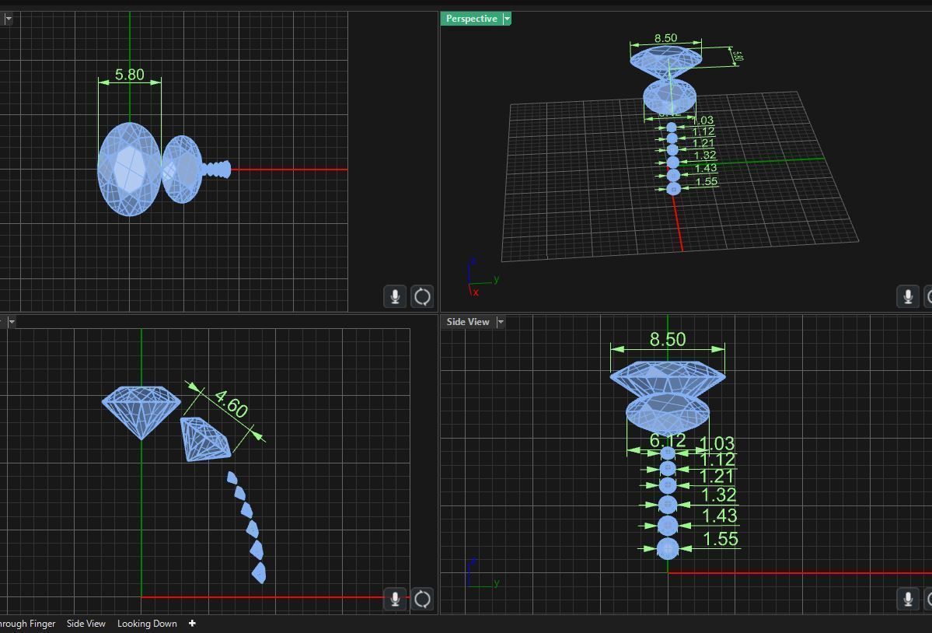Open the title dropdown arrow of the 5.80 viewport
The width and height of the screenshot is (932, 633).
[x=9, y=19]
